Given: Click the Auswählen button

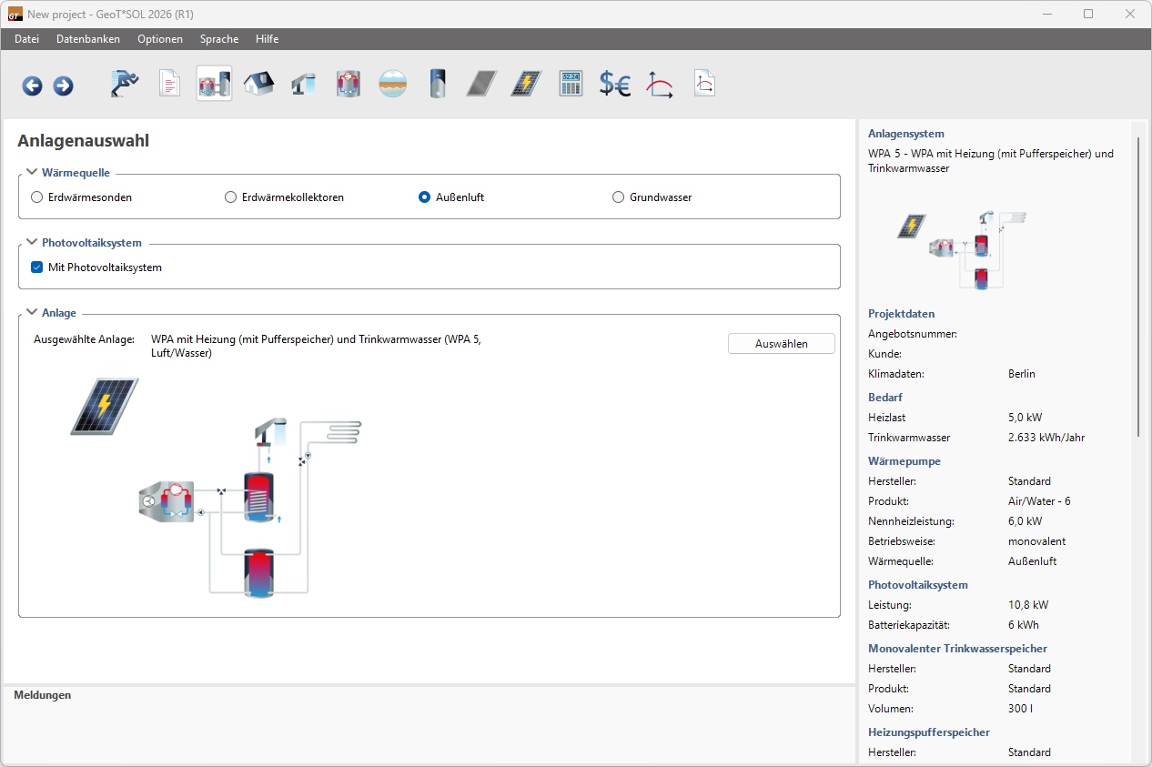Looking at the screenshot, I should (781, 343).
